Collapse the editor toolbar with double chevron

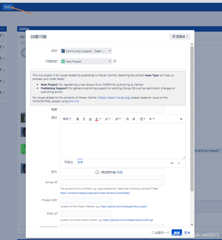(x=181, y=119)
